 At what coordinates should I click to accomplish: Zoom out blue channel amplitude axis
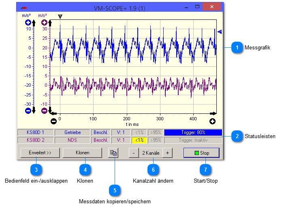28,111
